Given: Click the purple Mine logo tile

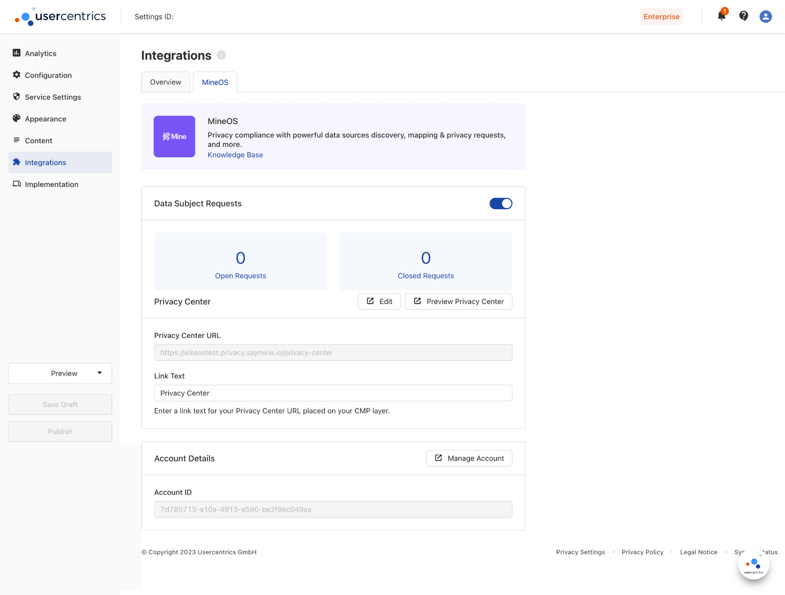Looking at the screenshot, I should point(174,137).
